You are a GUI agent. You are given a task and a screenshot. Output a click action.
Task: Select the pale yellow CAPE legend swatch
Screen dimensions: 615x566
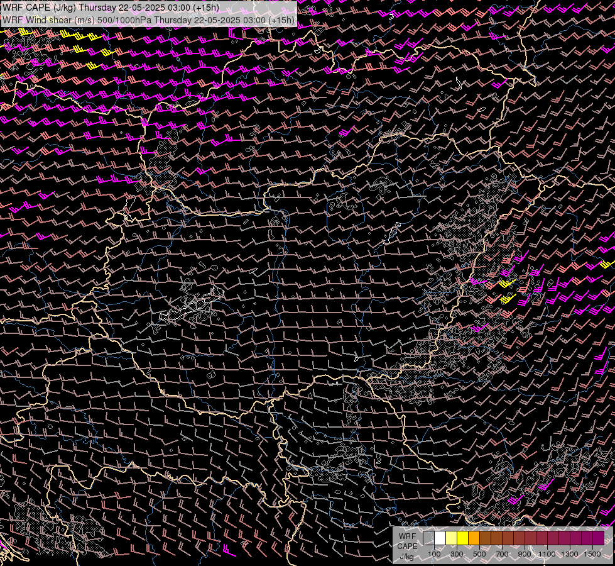click(x=452, y=538)
